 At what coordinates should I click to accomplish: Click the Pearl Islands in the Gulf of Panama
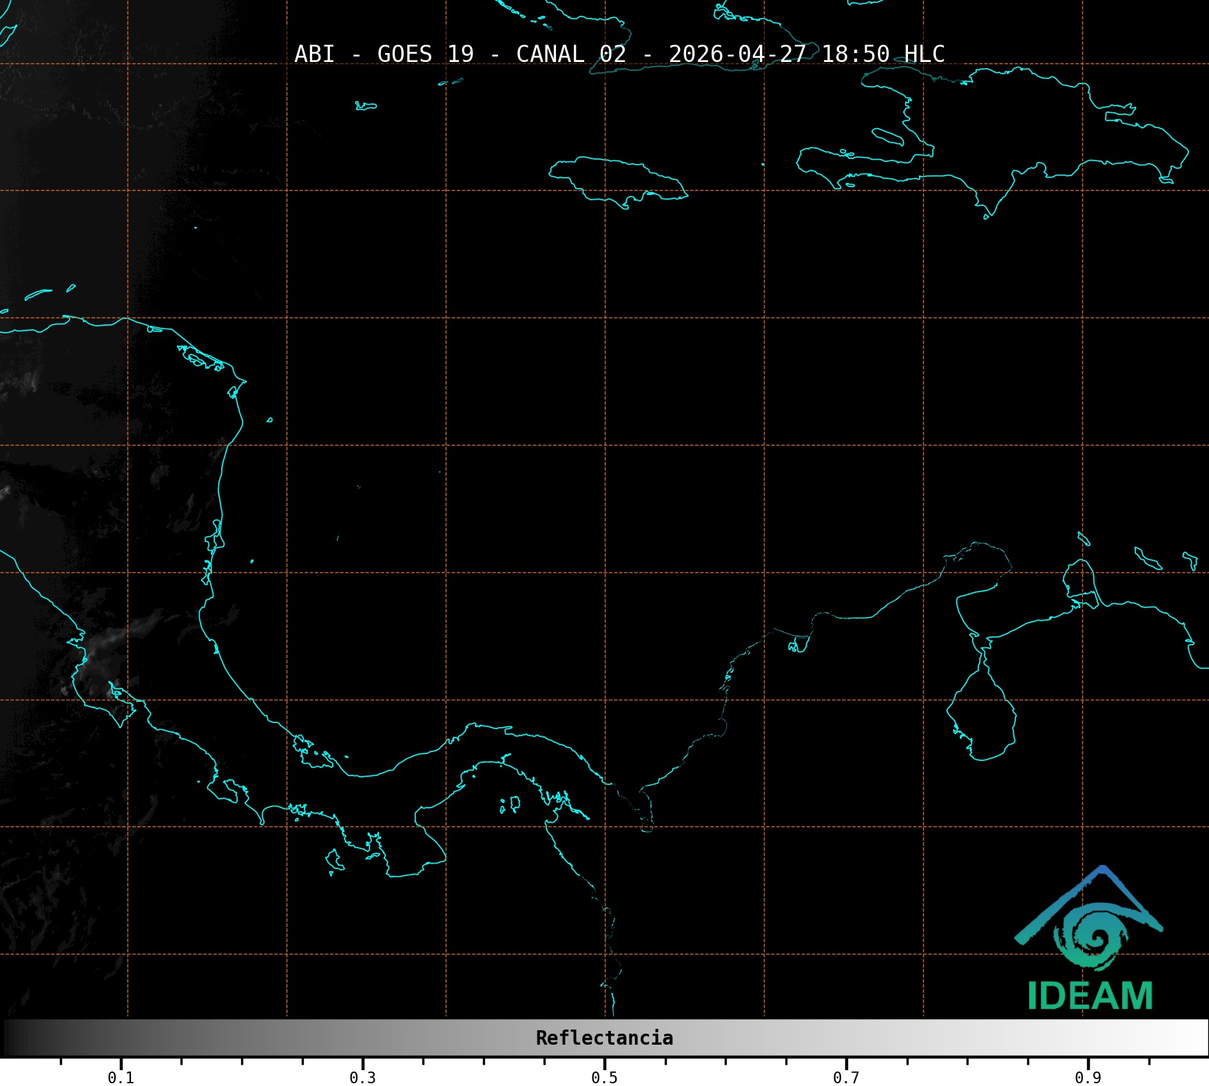click(x=511, y=804)
